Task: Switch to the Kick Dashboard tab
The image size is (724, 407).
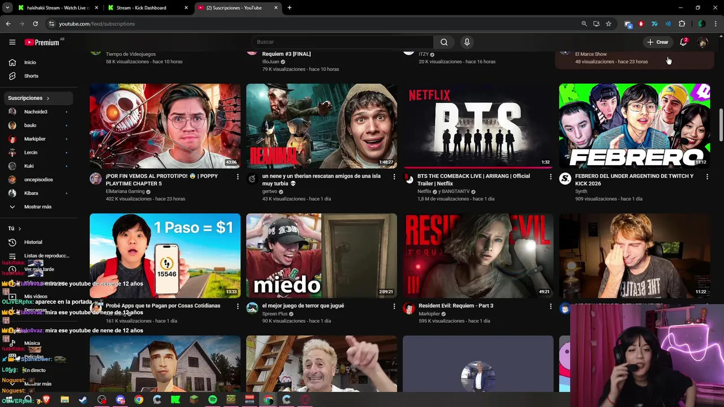Action: (x=147, y=8)
